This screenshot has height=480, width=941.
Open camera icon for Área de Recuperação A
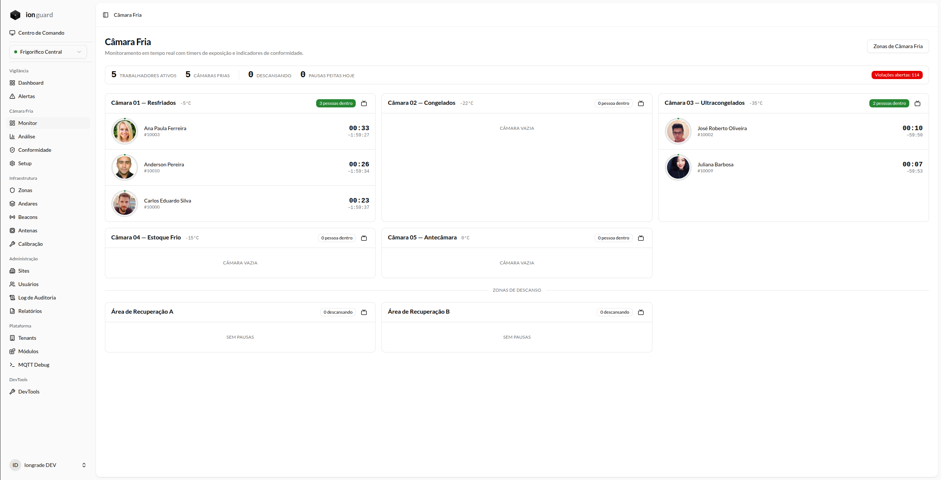point(364,312)
